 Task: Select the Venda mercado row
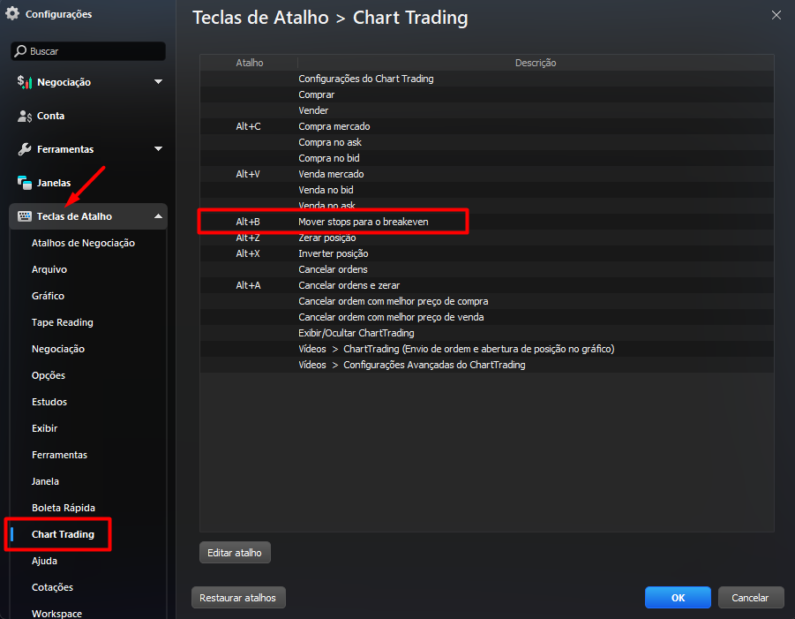[487, 174]
